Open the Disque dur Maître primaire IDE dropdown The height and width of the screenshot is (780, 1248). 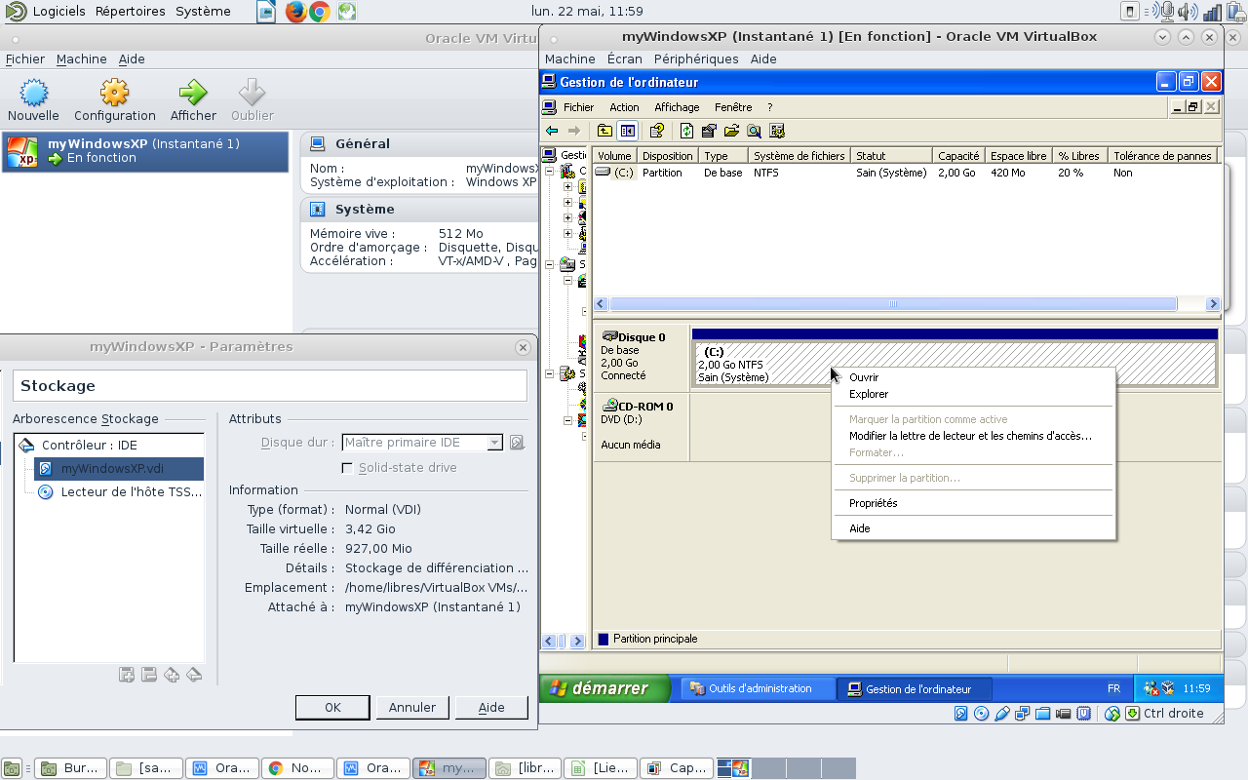click(422, 443)
